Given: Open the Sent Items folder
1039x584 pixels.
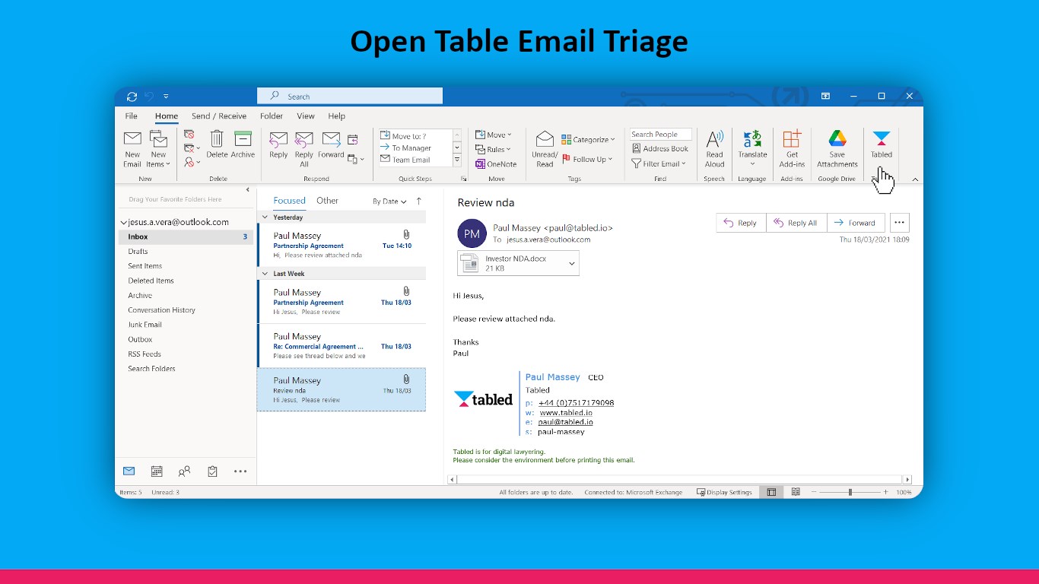Looking at the screenshot, I should [145, 266].
